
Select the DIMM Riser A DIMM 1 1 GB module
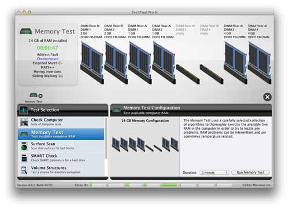click(x=140, y=63)
